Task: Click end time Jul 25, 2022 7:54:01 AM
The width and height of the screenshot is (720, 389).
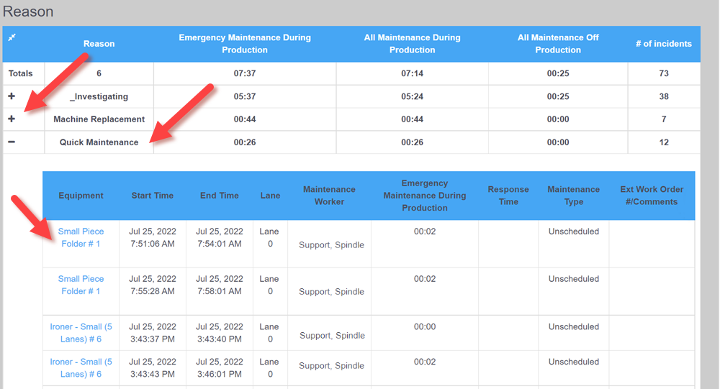Action: [x=220, y=237]
